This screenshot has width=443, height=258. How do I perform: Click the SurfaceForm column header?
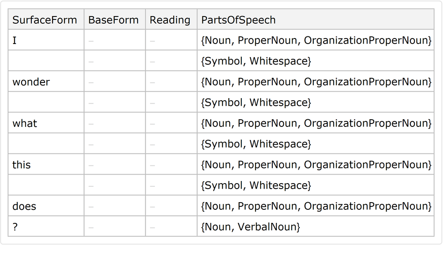(x=45, y=20)
